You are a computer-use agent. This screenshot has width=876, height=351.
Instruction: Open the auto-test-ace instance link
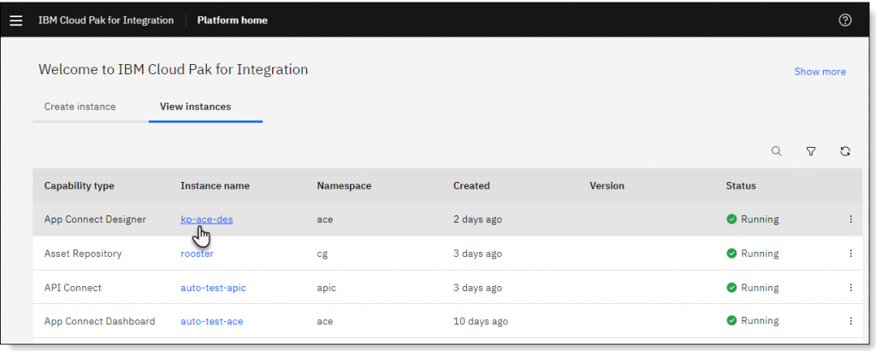pyautogui.click(x=212, y=321)
